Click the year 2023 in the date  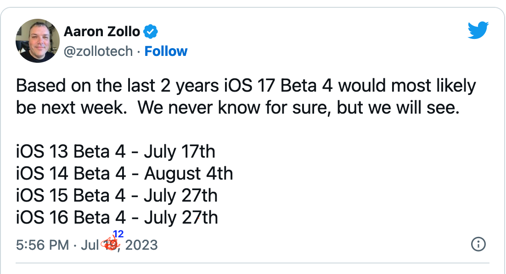point(141,245)
